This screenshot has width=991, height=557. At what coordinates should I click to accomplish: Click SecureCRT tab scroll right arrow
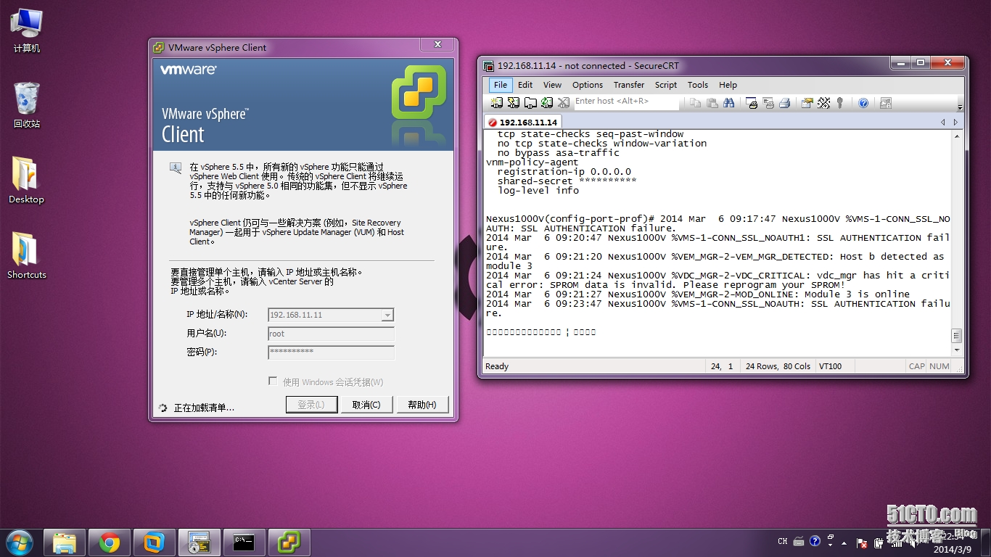[955, 122]
